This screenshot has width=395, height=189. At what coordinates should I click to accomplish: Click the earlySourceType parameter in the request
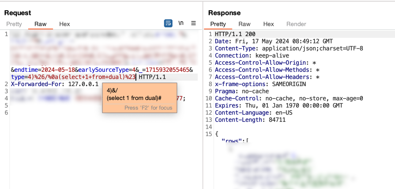102,70
